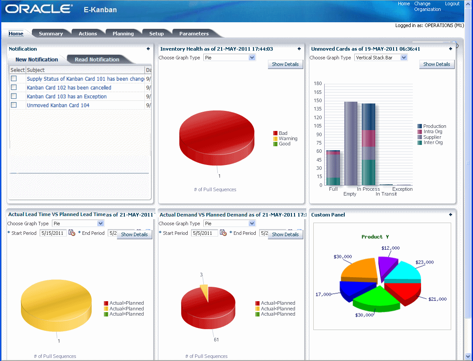Click the Select column header

[x=17, y=70]
